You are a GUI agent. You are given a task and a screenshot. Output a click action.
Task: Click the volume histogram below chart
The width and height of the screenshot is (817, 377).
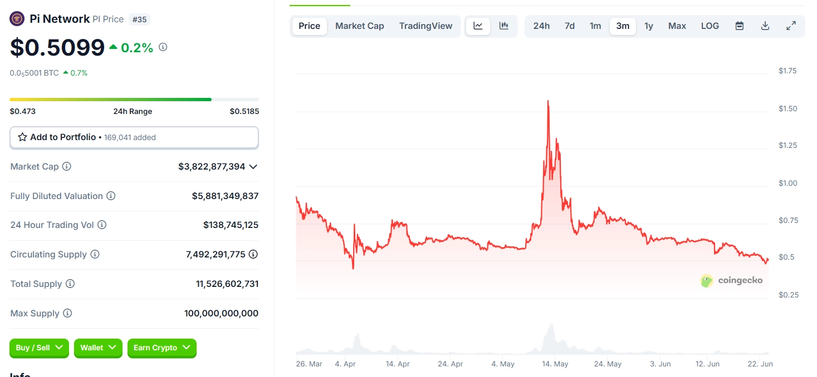pos(532,340)
